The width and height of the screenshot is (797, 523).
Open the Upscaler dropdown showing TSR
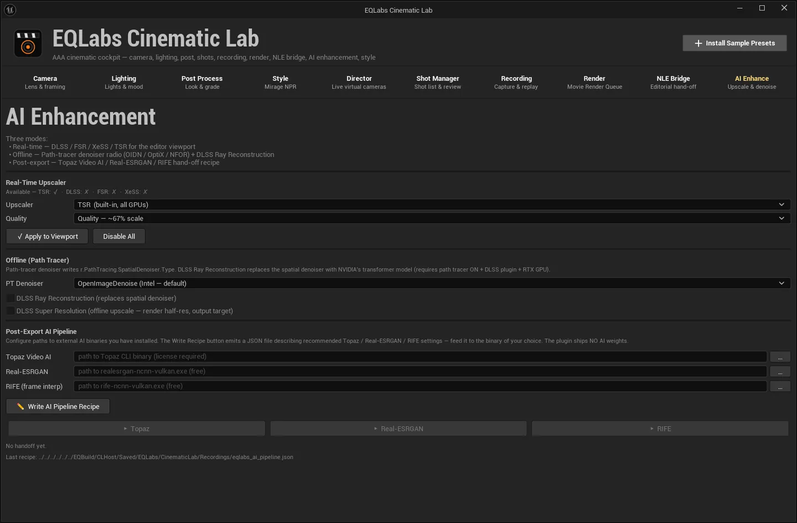tap(432, 205)
